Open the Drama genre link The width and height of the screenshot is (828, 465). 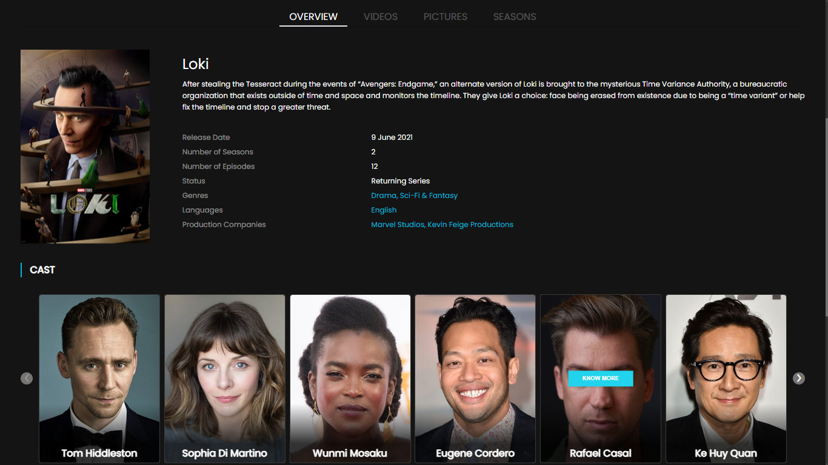click(x=383, y=196)
